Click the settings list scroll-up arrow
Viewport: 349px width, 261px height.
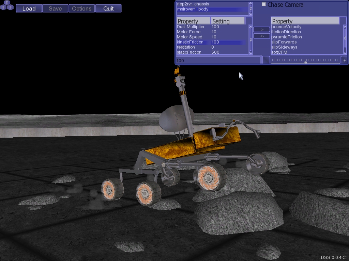click(x=251, y=27)
